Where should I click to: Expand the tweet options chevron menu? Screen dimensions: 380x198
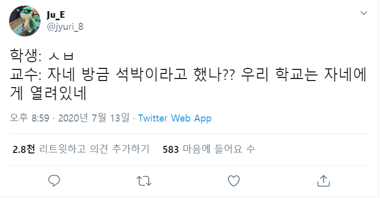pyautogui.click(x=364, y=13)
